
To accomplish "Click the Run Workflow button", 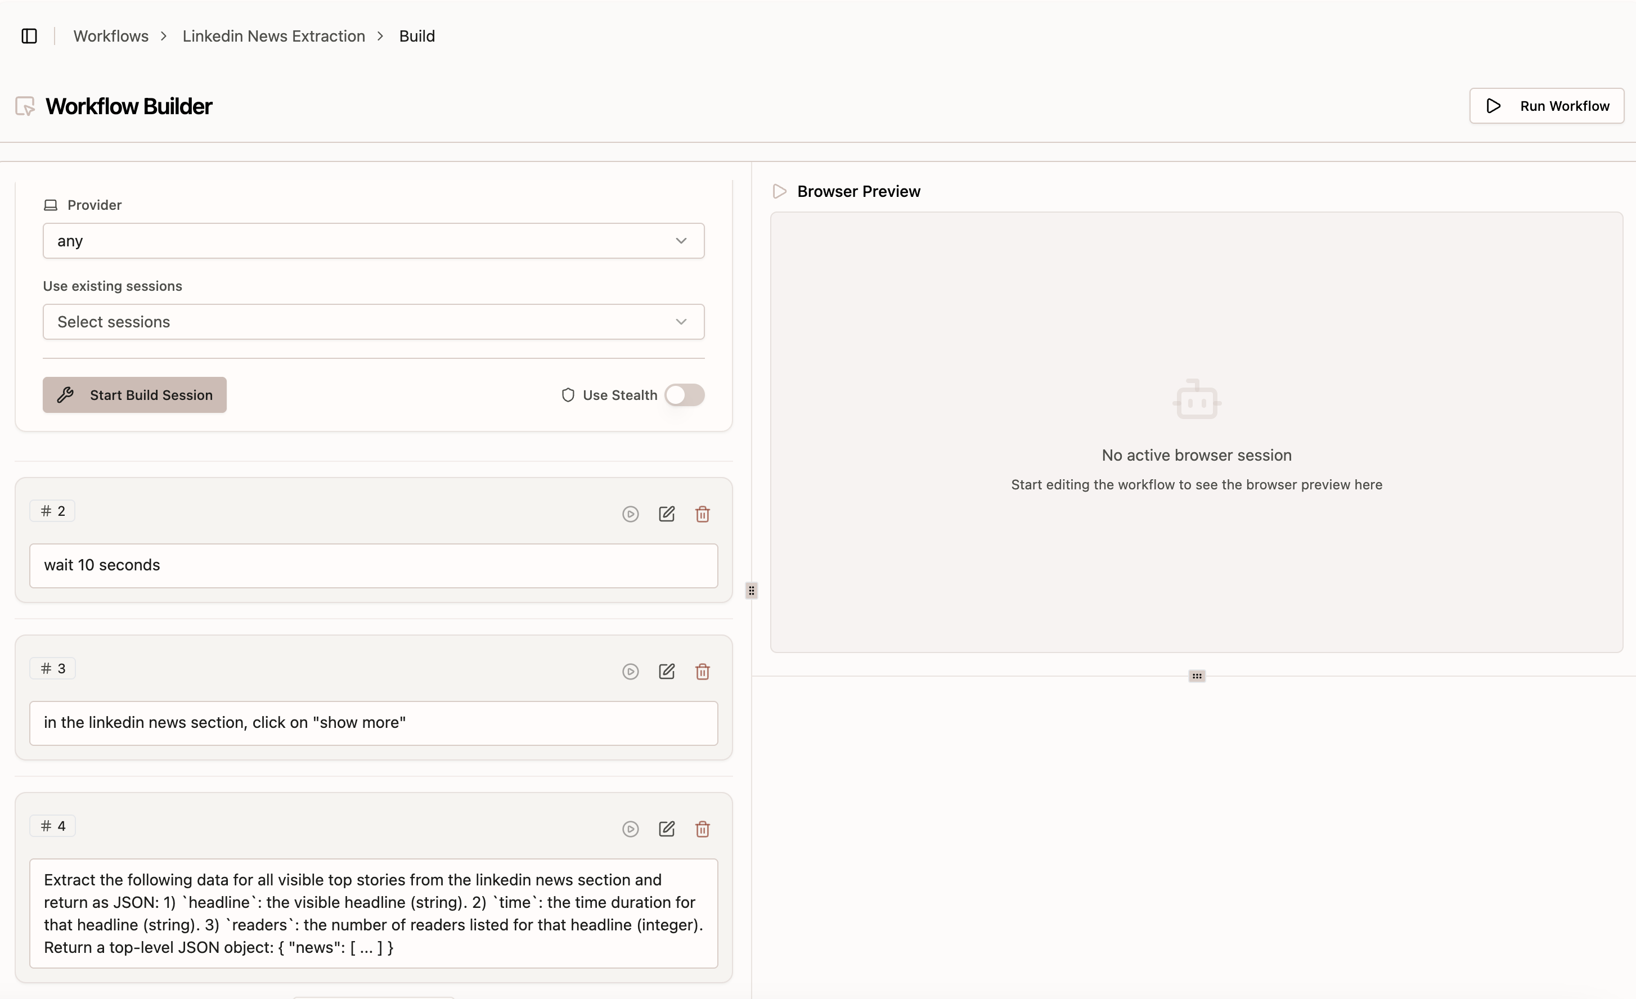I will click(1547, 106).
